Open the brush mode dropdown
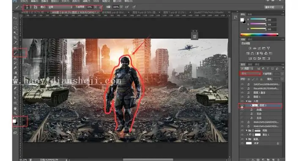The width and height of the screenshot is (298, 161). [60, 7]
